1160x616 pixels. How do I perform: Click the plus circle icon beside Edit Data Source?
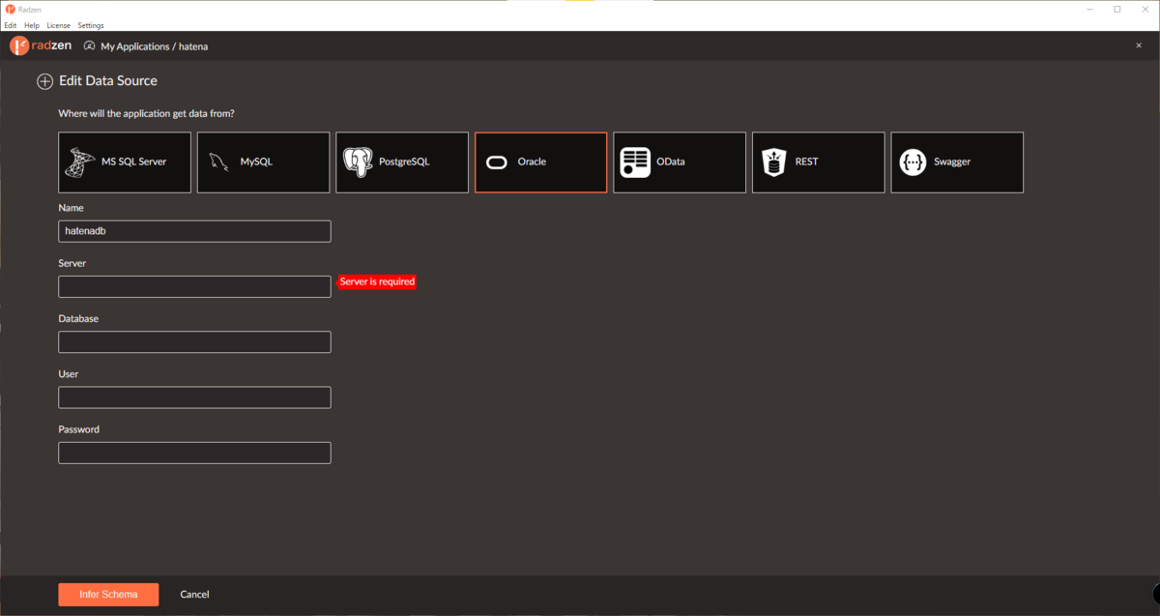[44, 82]
